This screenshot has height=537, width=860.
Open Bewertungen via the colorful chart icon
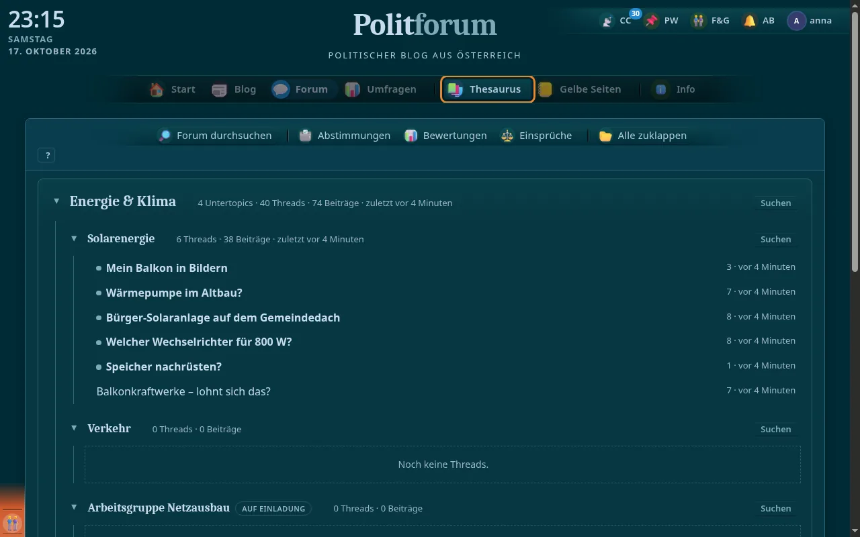pyautogui.click(x=411, y=136)
